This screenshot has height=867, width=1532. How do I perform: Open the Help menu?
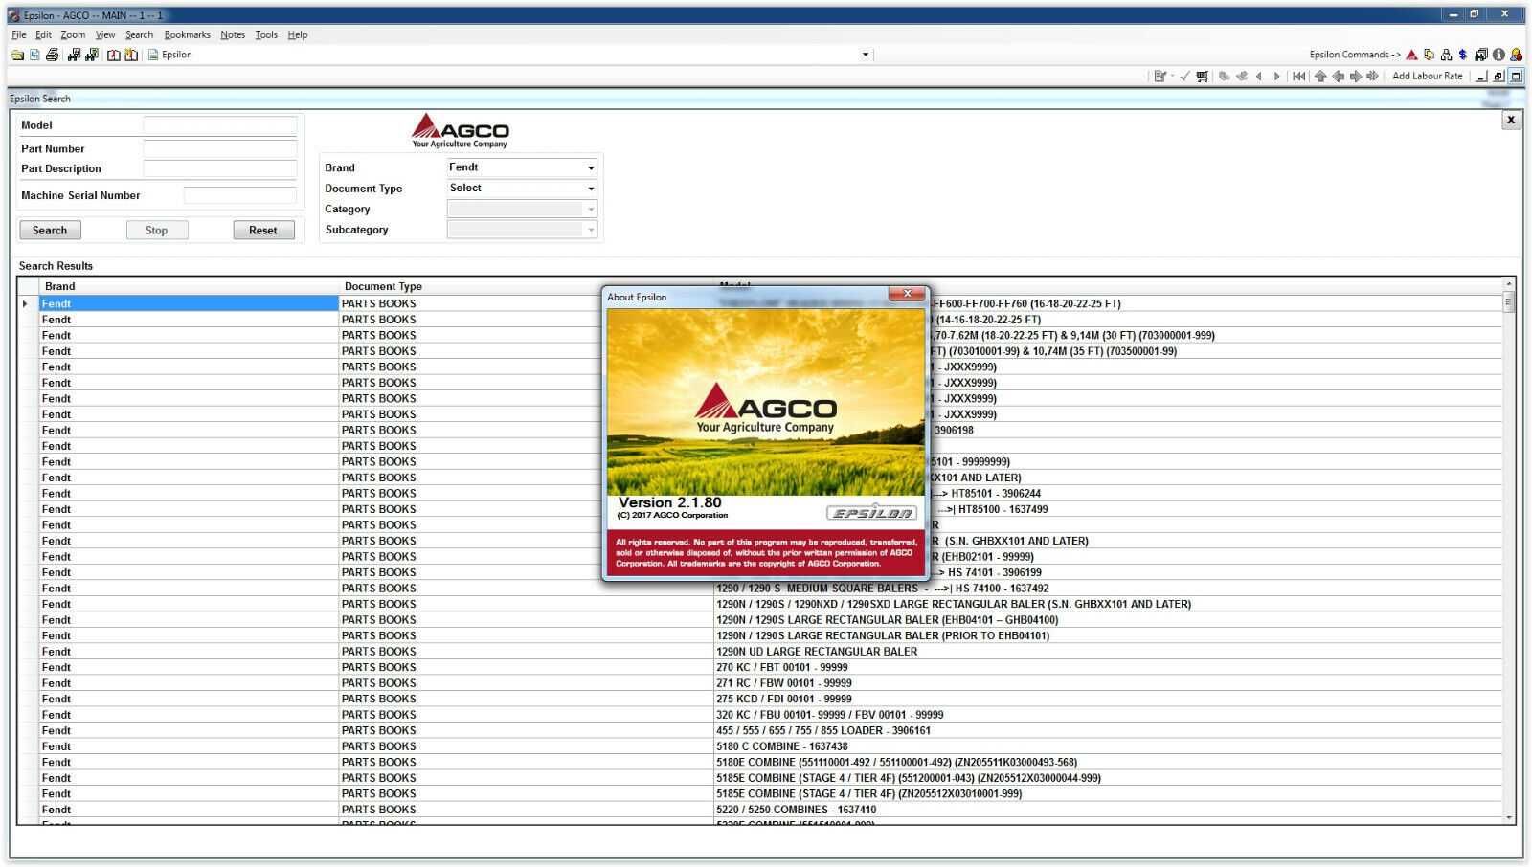coord(298,34)
